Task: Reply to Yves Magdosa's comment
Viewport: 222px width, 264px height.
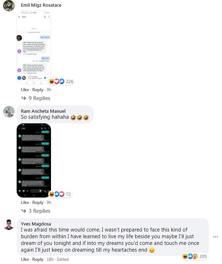Action: click(x=38, y=259)
